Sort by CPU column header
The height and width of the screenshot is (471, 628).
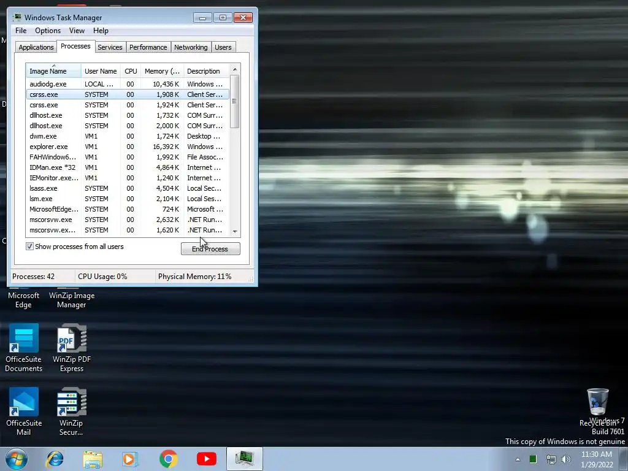coord(131,71)
